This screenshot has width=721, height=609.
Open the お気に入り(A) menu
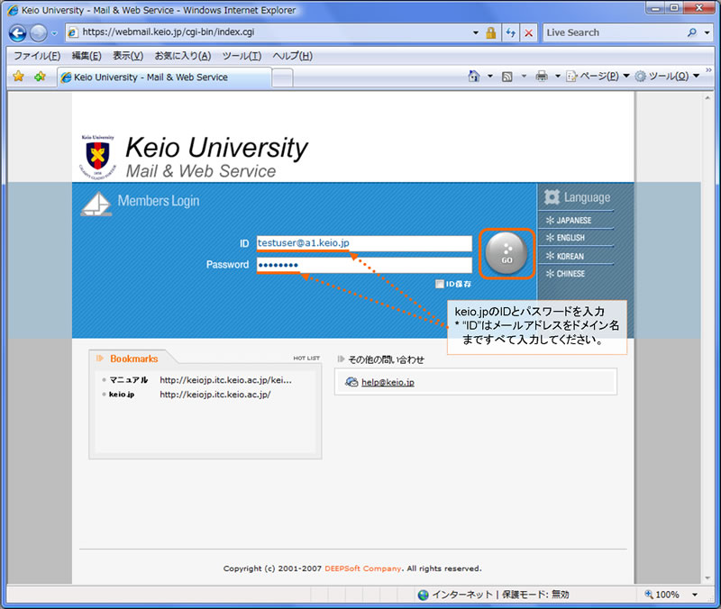(x=182, y=56)
